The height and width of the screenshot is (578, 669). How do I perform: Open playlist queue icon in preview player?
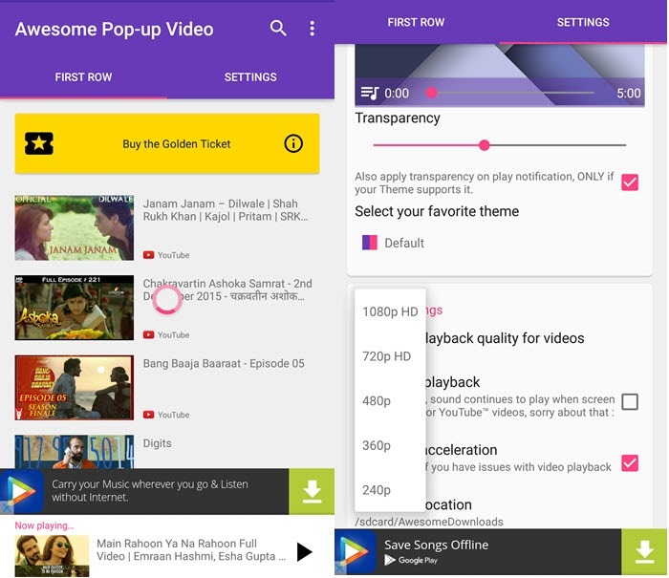click(370, 93)
